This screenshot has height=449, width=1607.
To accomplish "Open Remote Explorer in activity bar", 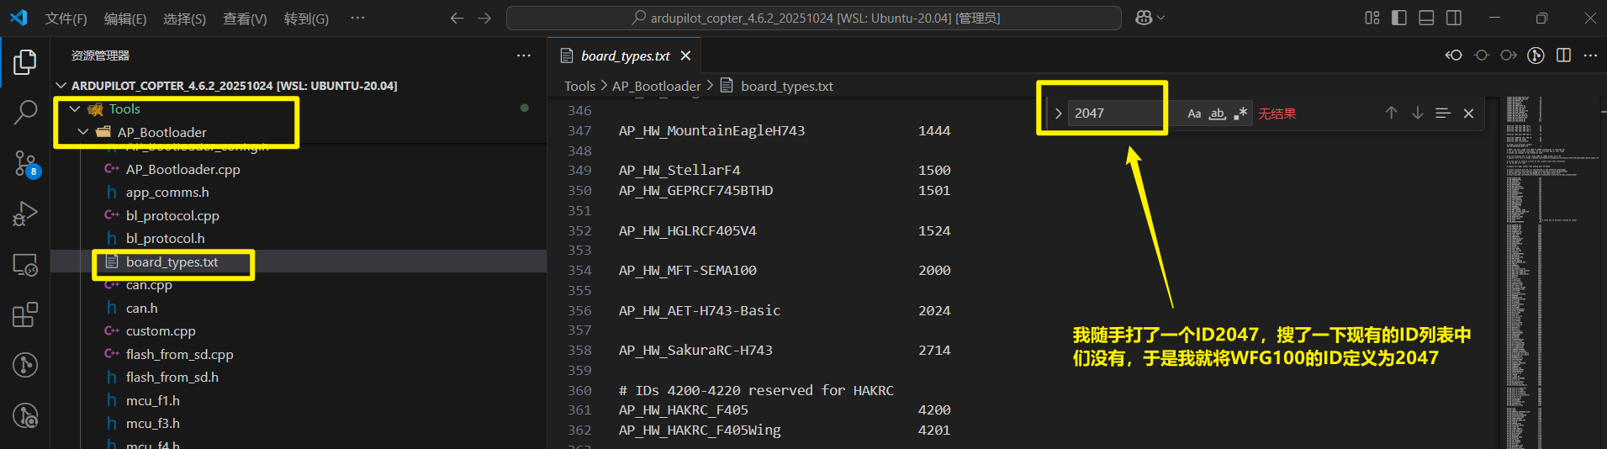I will tap(25, 264).
